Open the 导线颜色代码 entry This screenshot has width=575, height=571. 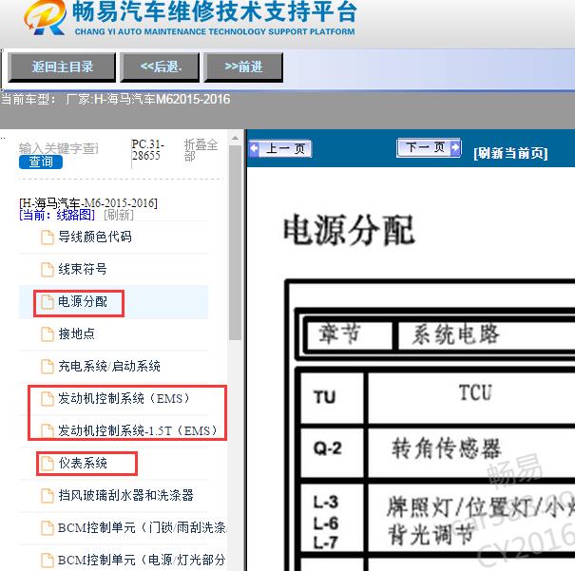pyautogui.click(x=95, y=237)
